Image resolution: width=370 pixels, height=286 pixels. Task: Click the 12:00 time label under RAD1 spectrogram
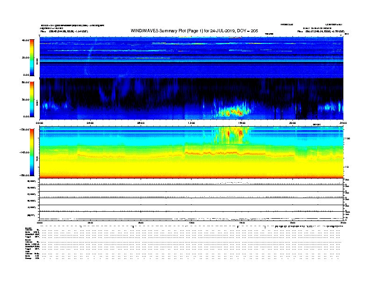[191, 123]
